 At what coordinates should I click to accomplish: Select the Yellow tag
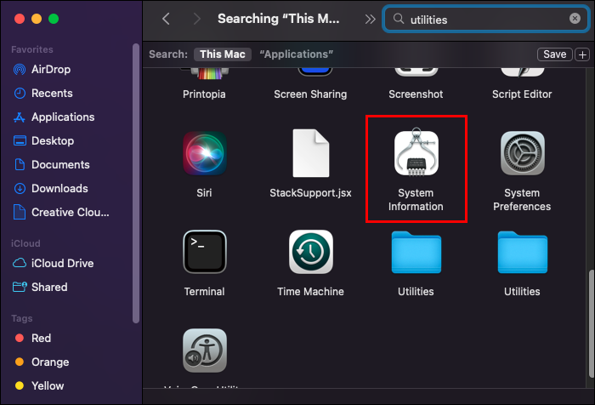pyautogui.click(x=39, y=385)
